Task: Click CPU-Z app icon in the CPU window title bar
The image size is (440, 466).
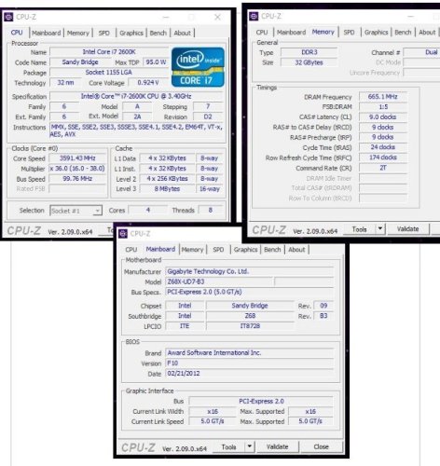Action: (8, 17)
